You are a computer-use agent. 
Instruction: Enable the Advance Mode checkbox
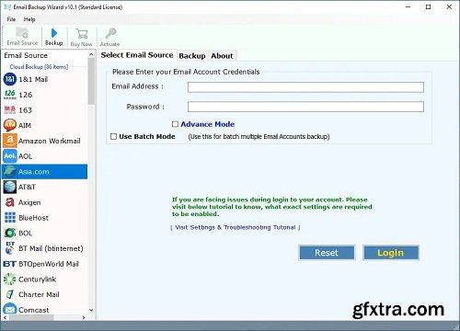coord(175,124)
